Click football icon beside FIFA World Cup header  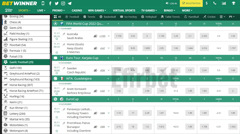55,24
